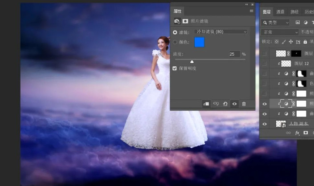314x186 pixels.
Task: Collapse Properties panel with double-arrow icon
Action: (246, 4)
